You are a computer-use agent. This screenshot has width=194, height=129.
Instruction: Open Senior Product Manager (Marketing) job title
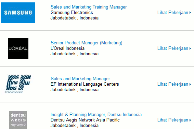point(86,43)
